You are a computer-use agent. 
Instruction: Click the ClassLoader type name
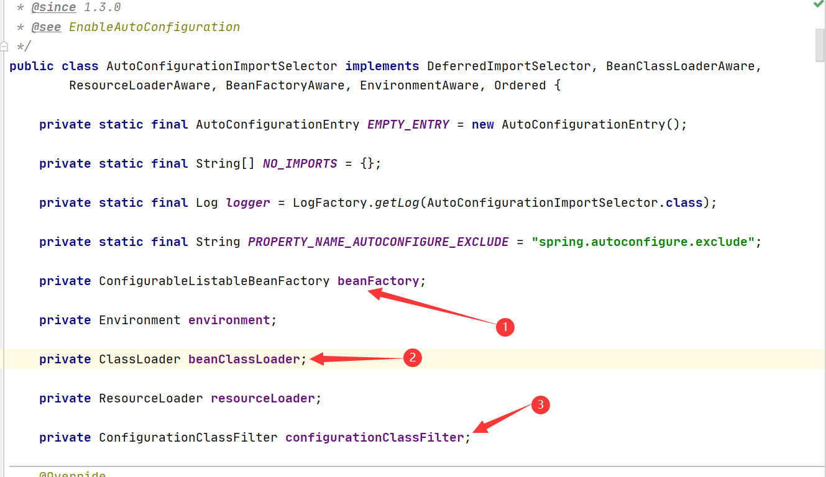tap(140, 360)
